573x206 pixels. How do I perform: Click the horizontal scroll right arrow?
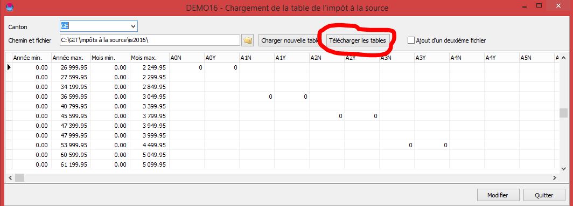[x=554, y=177]
